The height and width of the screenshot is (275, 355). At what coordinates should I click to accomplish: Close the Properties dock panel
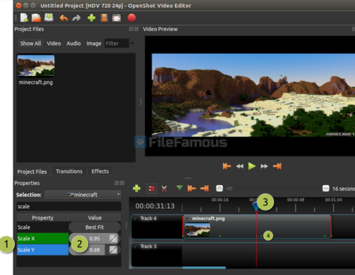122,183
